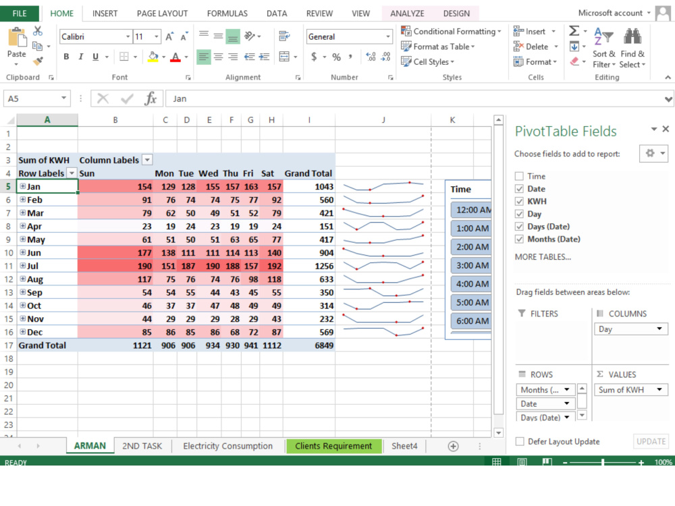Open the Clients Requirement sheet tab
The image size is (675, 506).
click(x=333, y=446)
